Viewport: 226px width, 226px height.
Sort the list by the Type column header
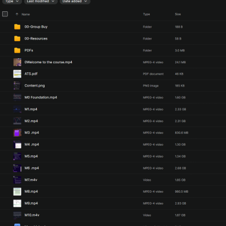point(146,14)
